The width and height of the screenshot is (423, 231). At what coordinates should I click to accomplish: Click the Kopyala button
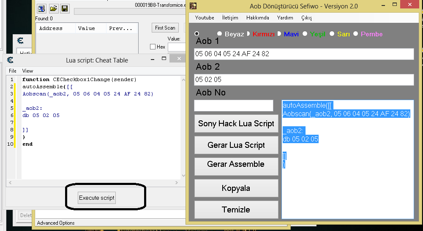(236, 188)
